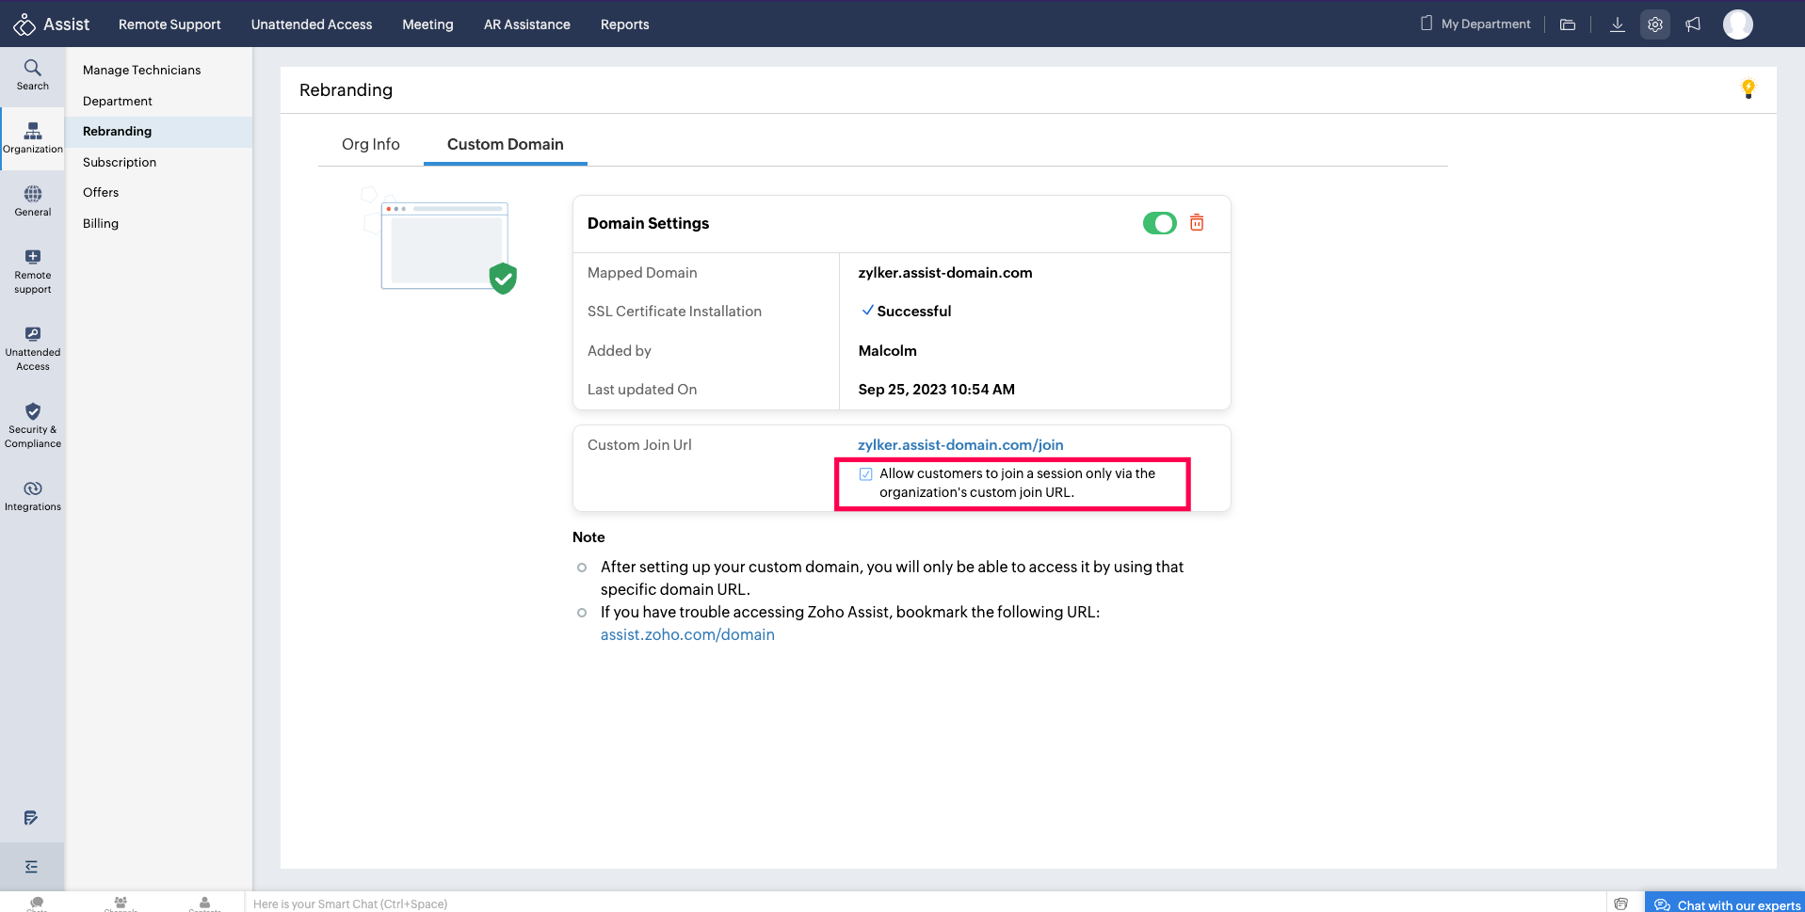Switch to the Org Info tab

point(370,144)
